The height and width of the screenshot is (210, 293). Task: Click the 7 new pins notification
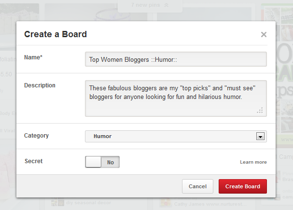pyautogui.click(x=150, y=5)
